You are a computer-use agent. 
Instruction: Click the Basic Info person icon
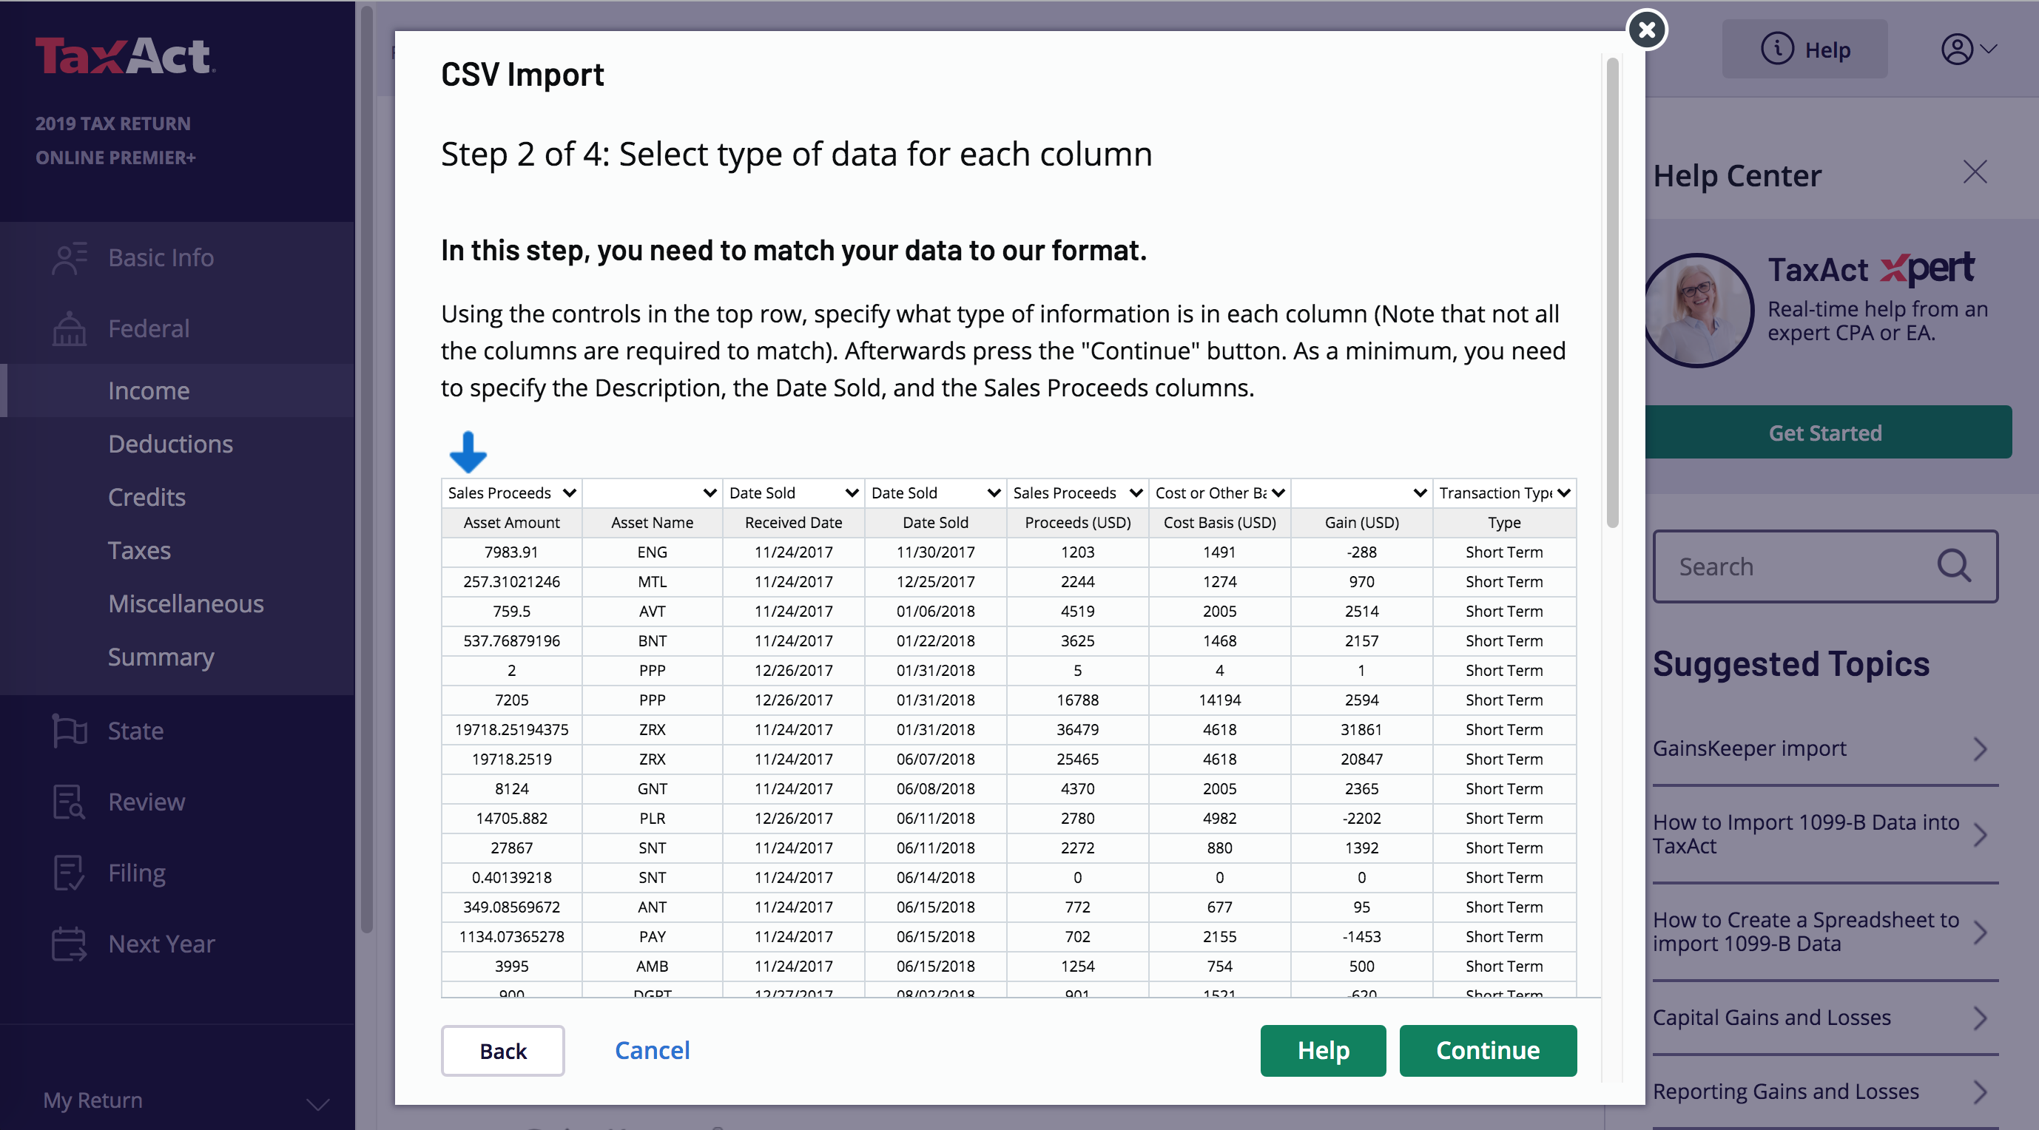(69, 258)
